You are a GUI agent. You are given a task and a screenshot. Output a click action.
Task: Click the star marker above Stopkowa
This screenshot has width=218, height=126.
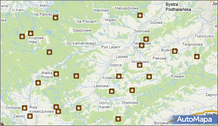132,90
